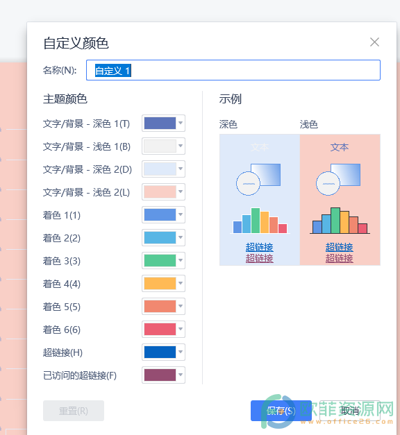
Task: Click the shapes graphic in light preview
Action: click(338, 180)
